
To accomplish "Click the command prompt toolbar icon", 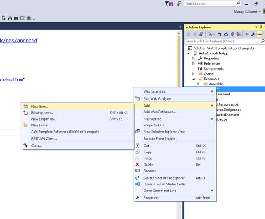I will tap(16, 18).
